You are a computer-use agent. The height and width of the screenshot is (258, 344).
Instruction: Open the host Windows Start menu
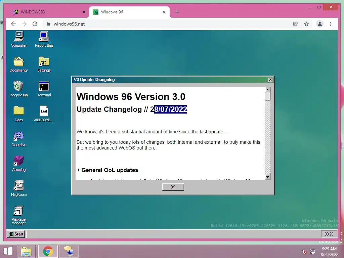pos(8,251)
